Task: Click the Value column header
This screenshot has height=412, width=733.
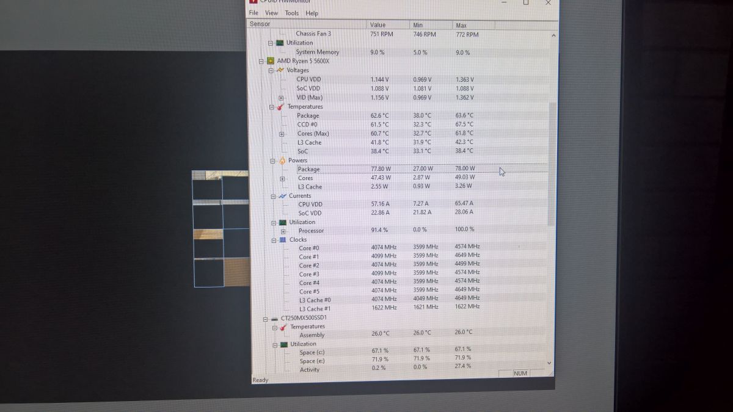Action: [389, 25]
